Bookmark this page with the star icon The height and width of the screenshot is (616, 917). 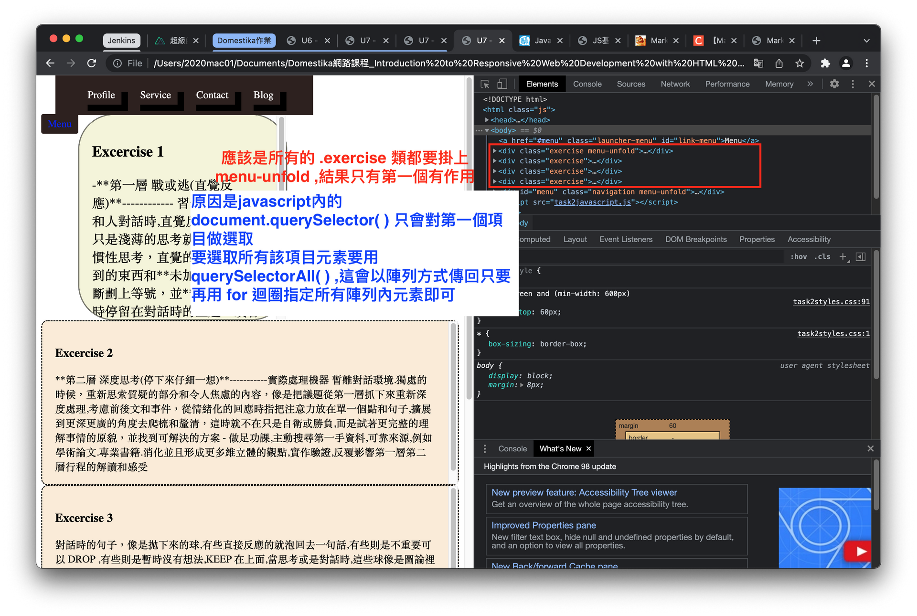point(800,63)
